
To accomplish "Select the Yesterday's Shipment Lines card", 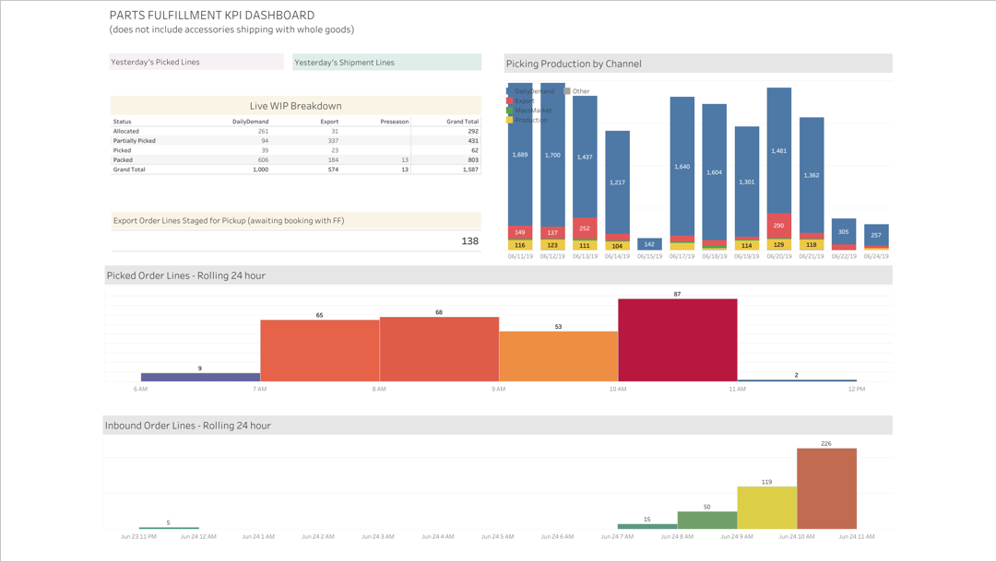I will [386, 61].
